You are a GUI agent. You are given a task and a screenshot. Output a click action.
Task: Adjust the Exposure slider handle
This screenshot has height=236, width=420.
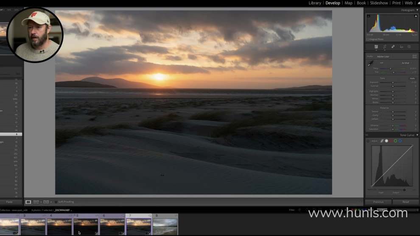[393, 83]
